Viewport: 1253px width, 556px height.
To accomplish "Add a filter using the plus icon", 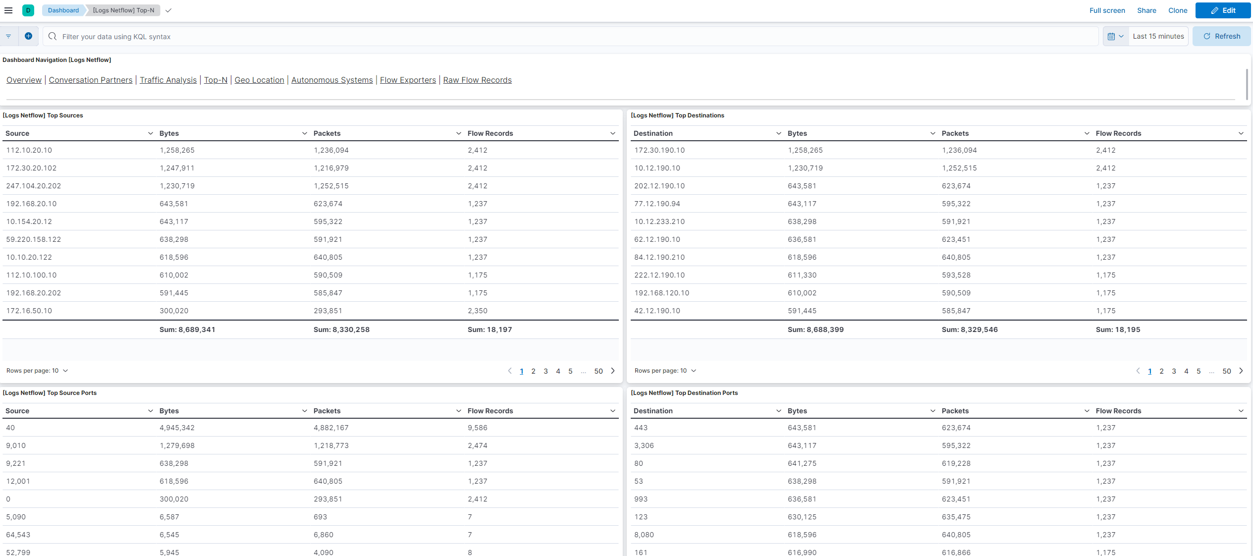I will tap(28, 36).
